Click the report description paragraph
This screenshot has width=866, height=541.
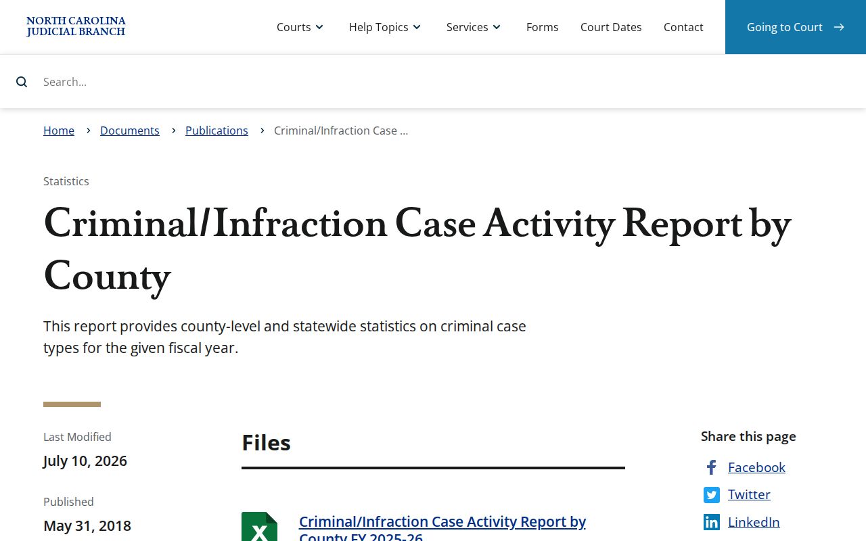click(x=285, y=337)
